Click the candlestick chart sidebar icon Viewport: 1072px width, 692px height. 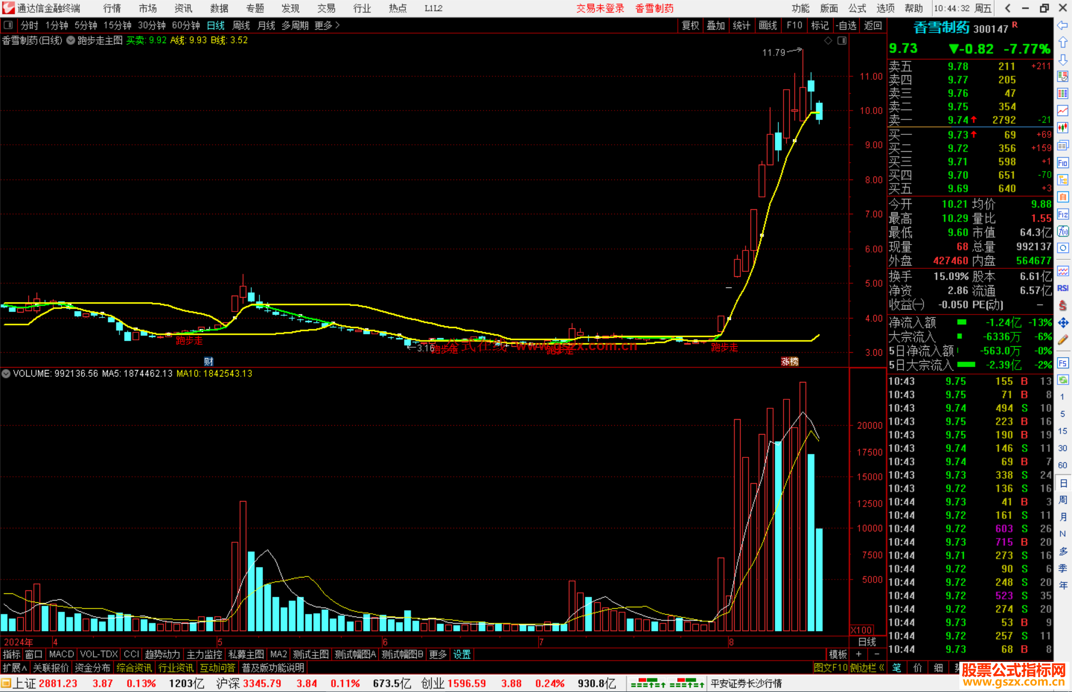[x=1063, y=128]
